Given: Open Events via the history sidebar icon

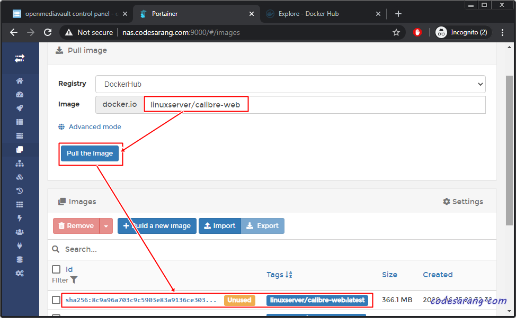Looking at the screenshot, I should pos(20,190).
